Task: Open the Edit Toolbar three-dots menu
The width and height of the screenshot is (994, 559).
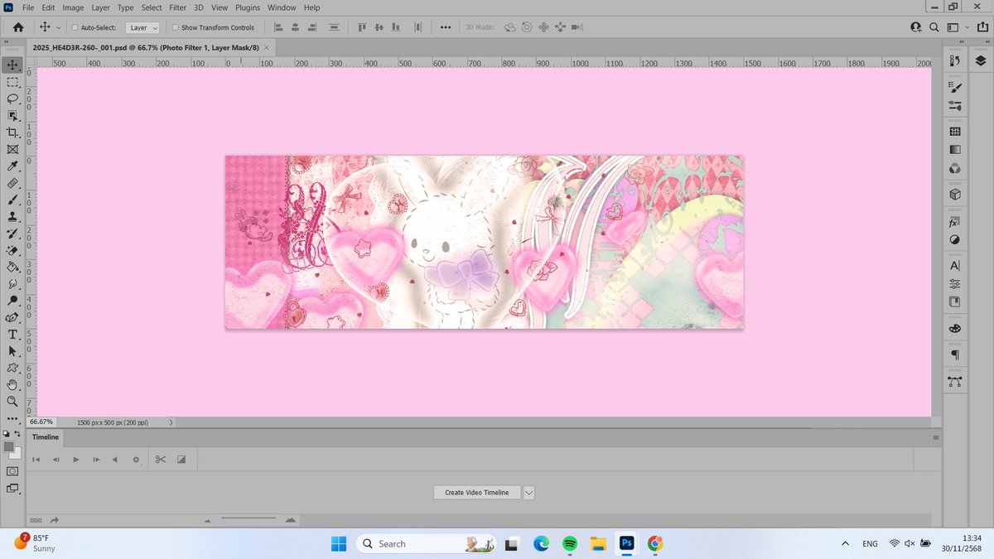Action: tap(12, 419)
